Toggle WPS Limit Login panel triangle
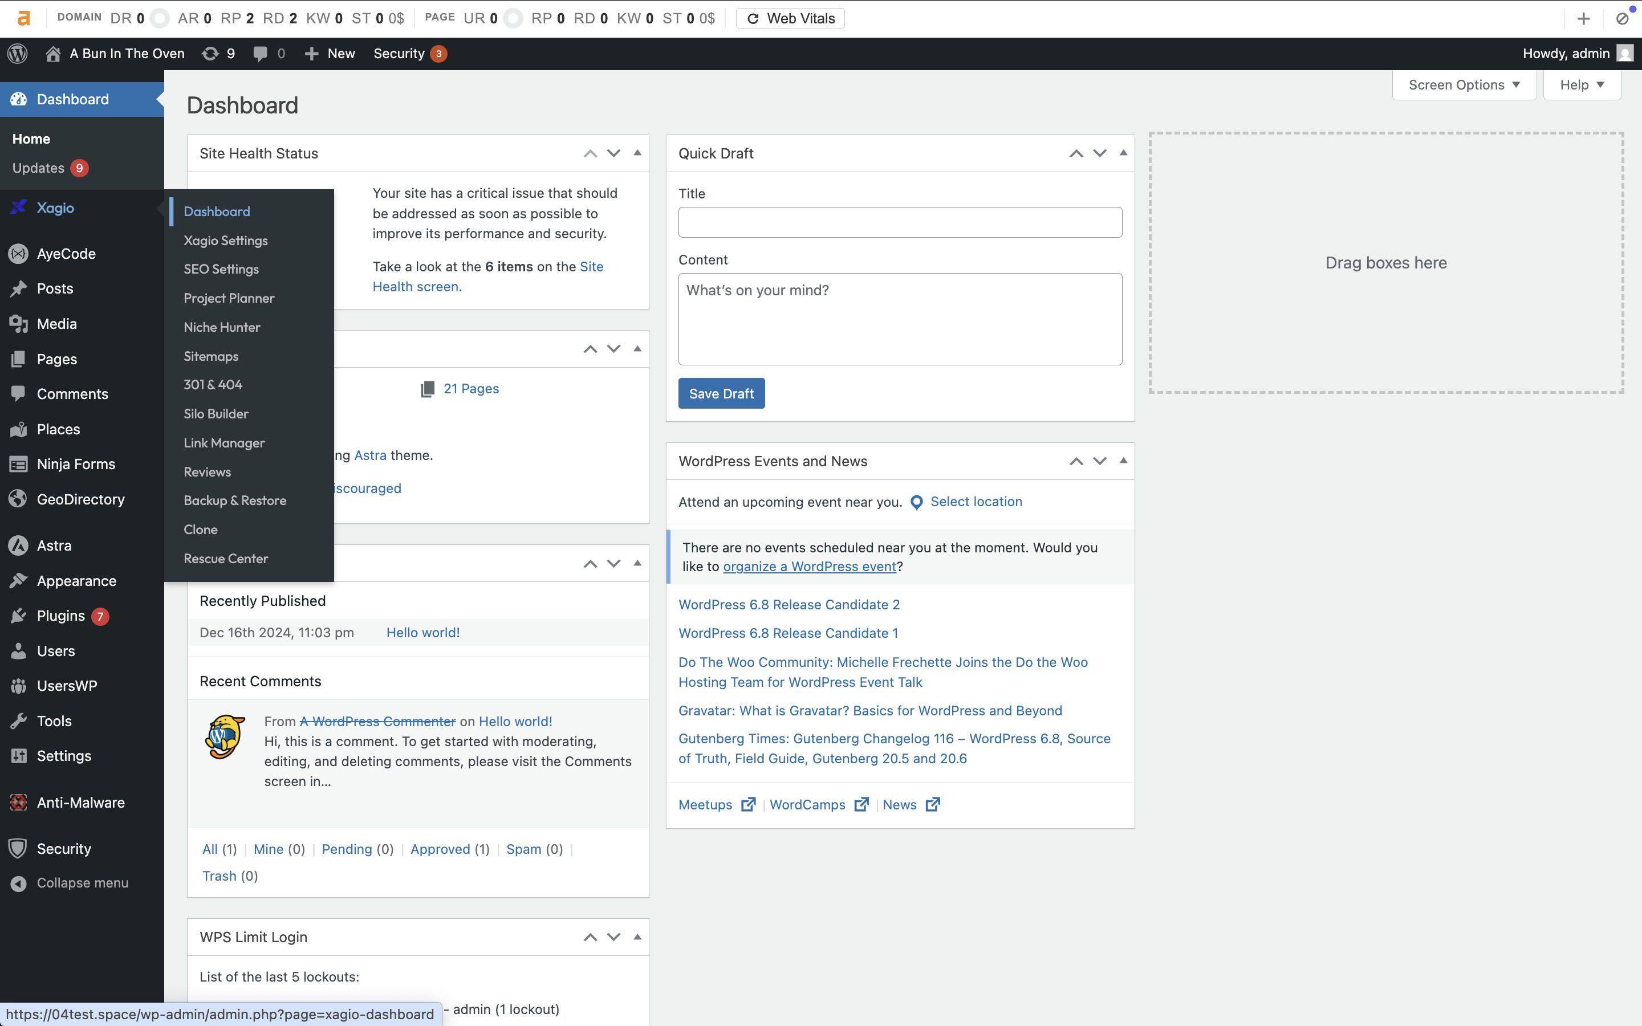This screenshot has width=1642, height=1026. click(x=637, y=937)
